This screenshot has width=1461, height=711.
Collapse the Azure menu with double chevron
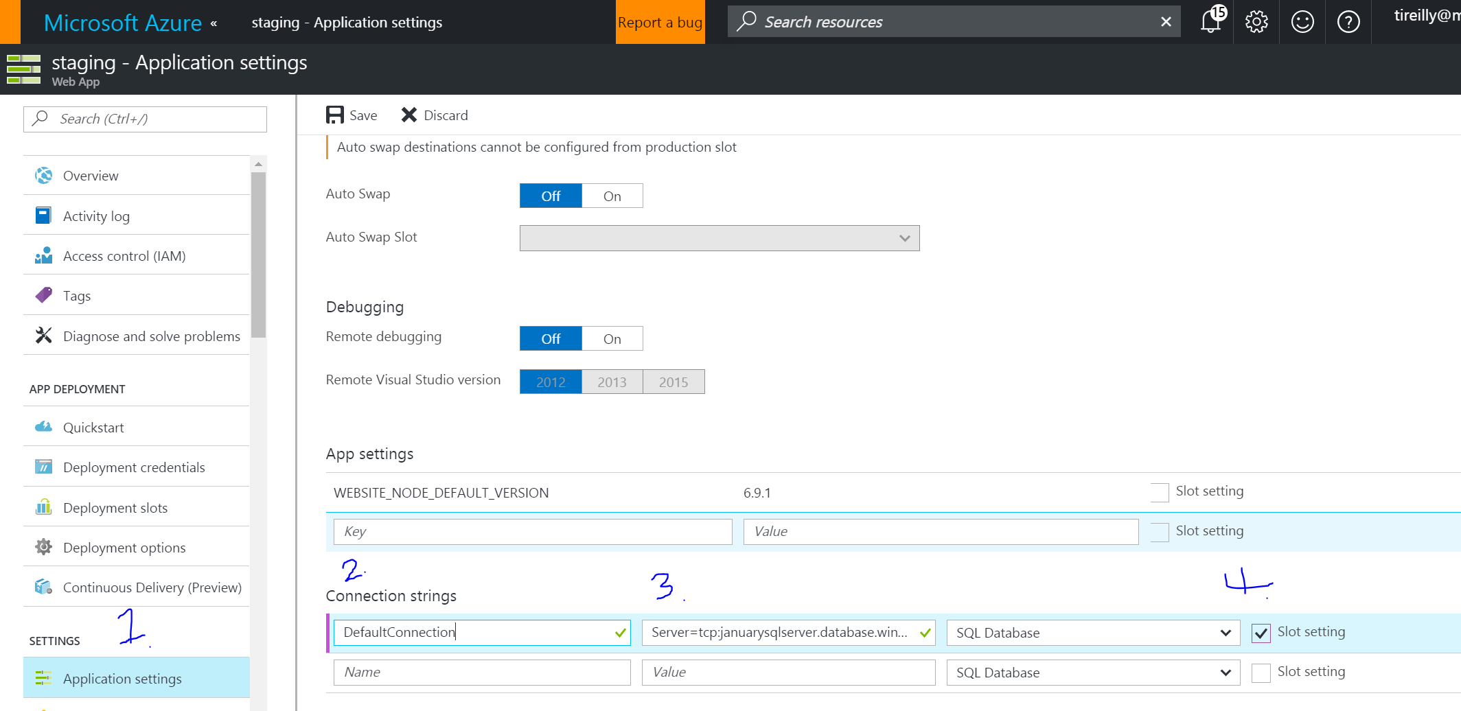pyautogui.click(x=214, y=23)
